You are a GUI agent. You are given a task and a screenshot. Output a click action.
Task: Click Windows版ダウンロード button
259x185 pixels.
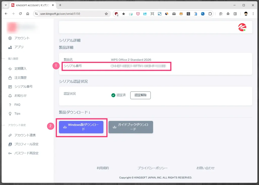(x=81, y=127)
